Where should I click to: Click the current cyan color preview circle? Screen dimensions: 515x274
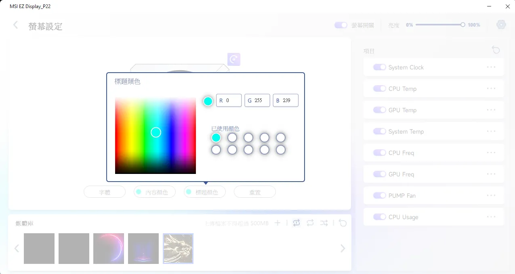point(208,101)
